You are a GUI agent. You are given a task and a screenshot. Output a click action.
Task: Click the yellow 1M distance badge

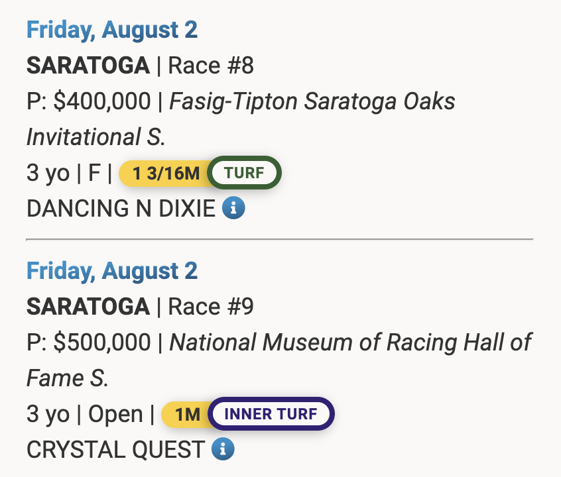[x=187, y=415]
